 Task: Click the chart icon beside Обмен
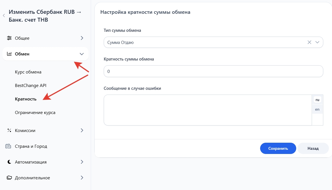click(x=9, y=54)
